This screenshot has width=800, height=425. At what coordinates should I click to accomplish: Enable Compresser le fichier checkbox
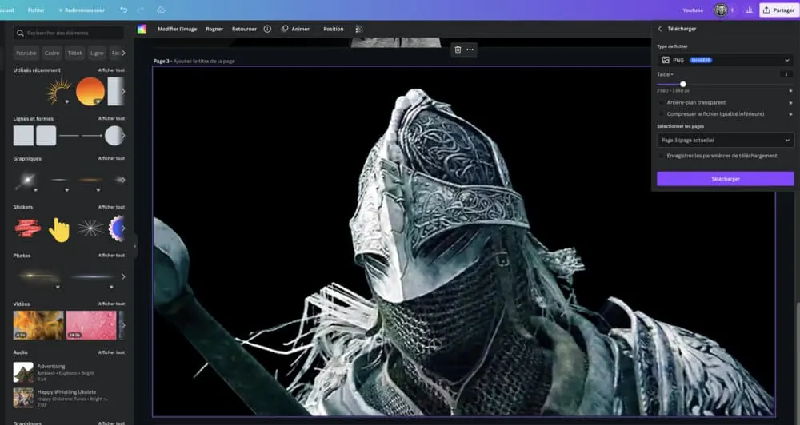click(662, 114)
